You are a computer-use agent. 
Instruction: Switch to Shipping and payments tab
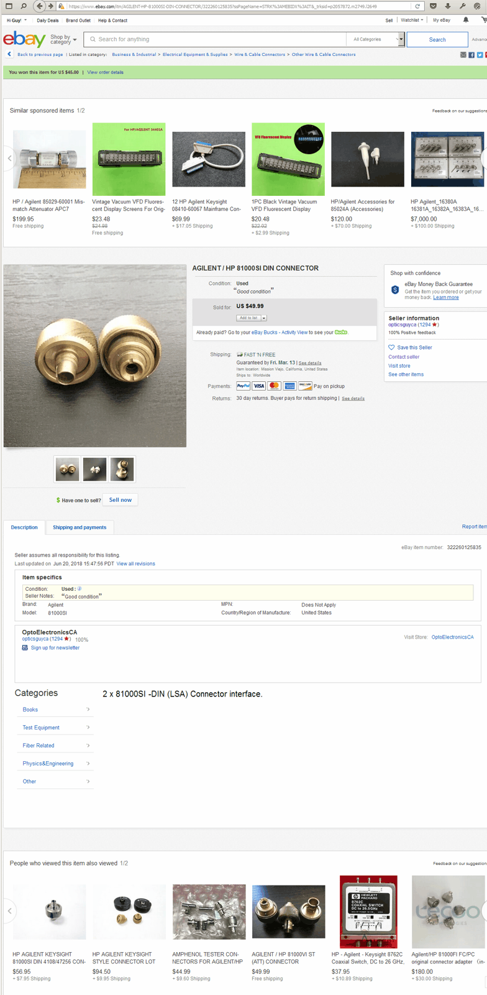pos(80,527)
